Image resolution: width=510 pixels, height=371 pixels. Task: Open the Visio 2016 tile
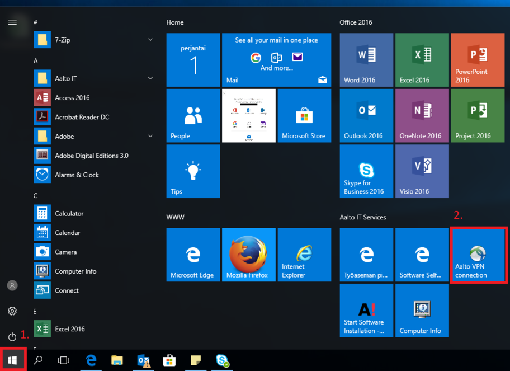(x=422, y=171)
